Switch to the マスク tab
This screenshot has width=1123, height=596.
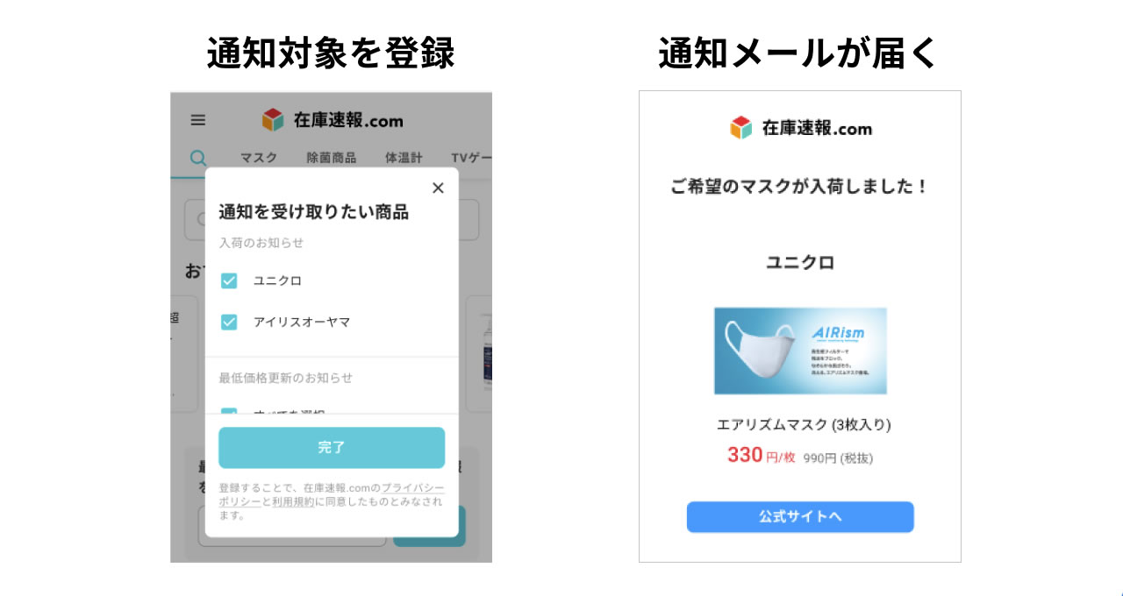259,158
